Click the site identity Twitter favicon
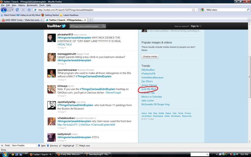Screen dimensions: 251x157 tap(35, 10)
